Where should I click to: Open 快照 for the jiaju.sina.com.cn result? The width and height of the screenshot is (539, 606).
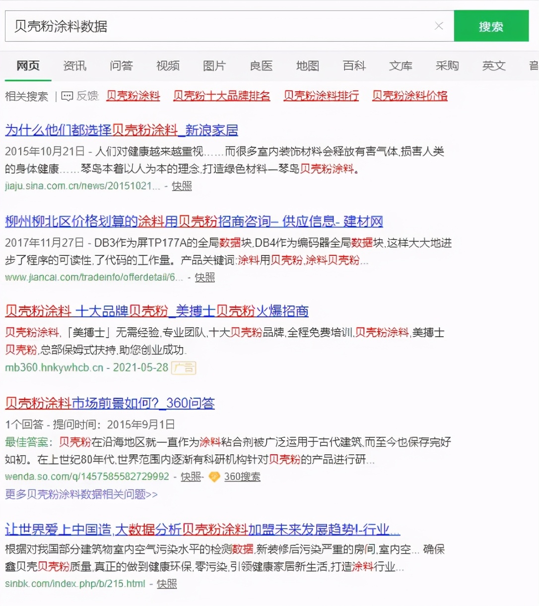coord(182,186)
